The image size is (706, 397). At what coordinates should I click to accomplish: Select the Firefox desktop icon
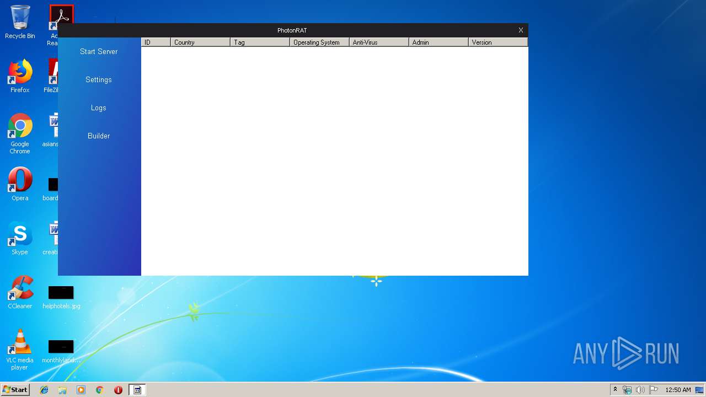[20, 76]
